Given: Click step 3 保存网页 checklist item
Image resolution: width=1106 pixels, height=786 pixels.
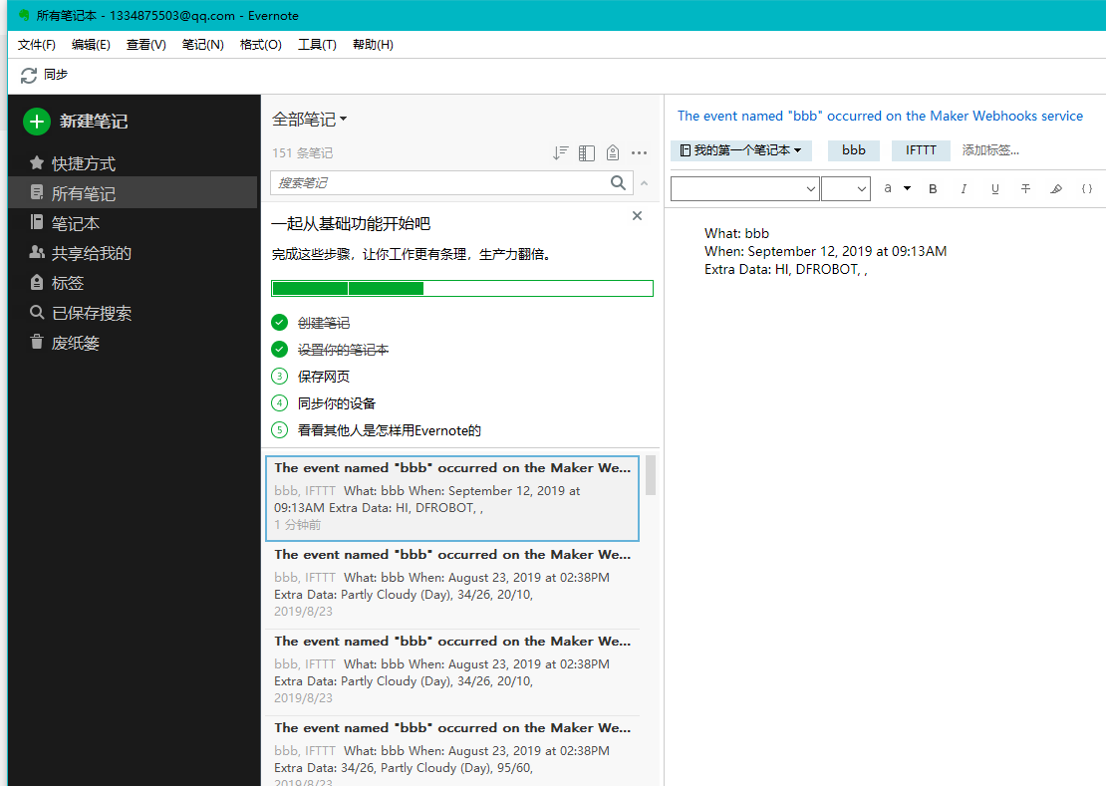Looking at the screenshot, I should click(x=324, y=377).
